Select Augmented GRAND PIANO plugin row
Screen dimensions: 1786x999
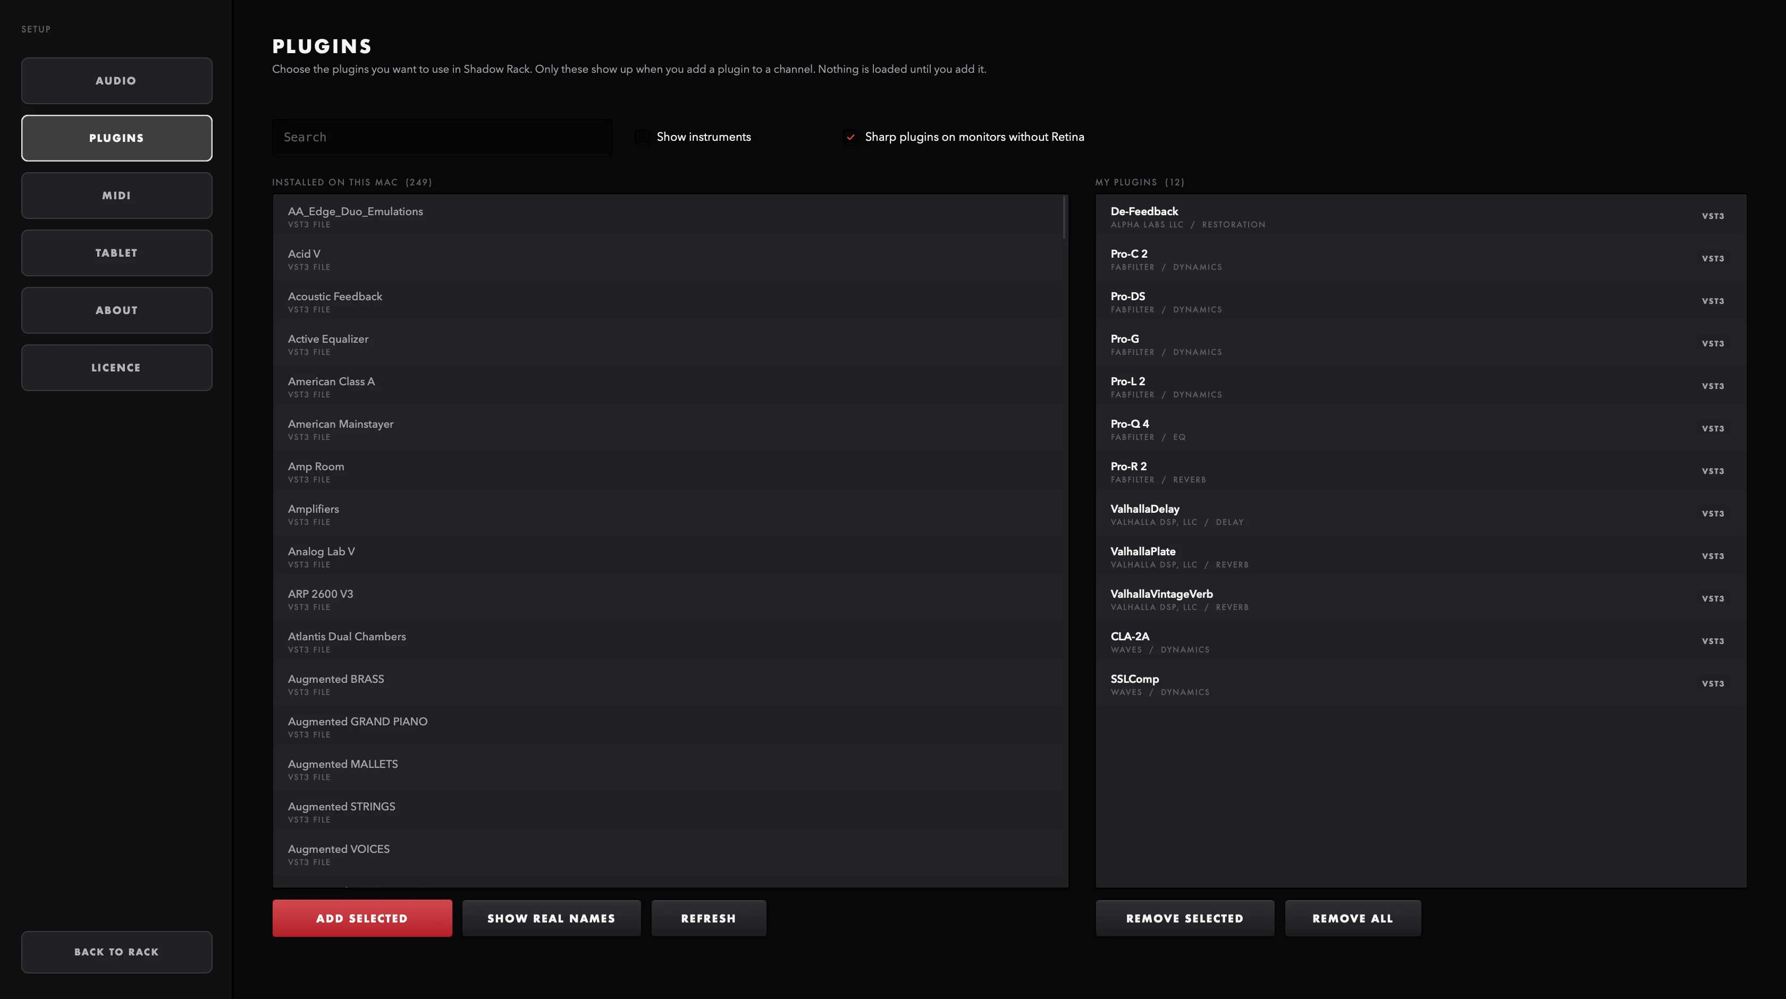(667, 727)
